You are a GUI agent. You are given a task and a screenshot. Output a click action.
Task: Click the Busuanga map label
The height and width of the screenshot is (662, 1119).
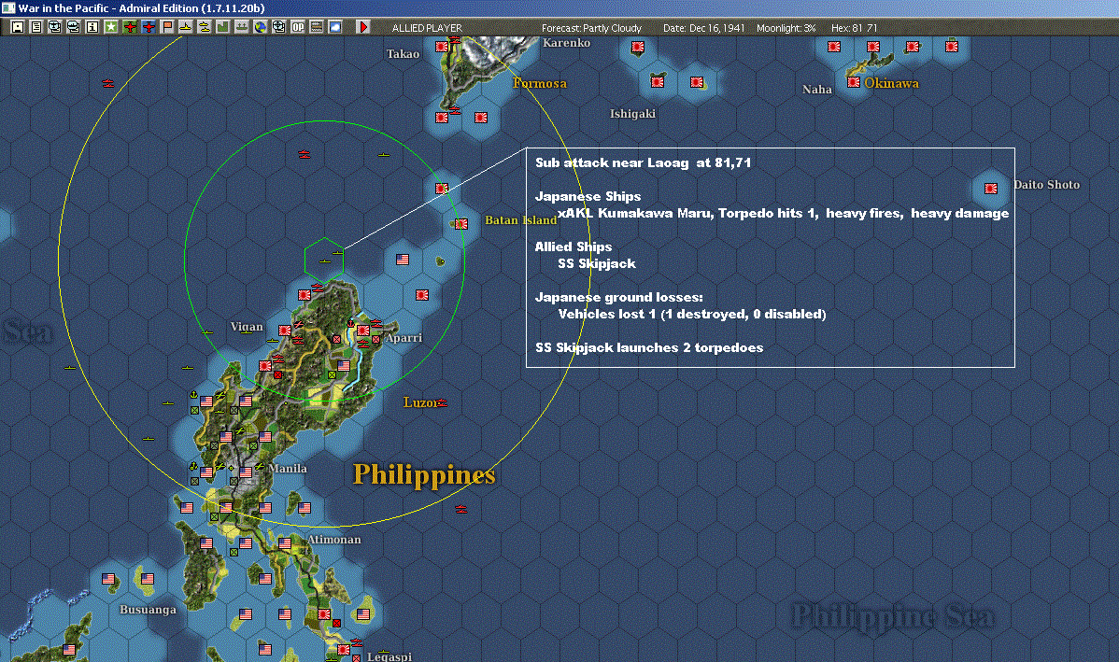pyautogui.click(x=148, y=610)
